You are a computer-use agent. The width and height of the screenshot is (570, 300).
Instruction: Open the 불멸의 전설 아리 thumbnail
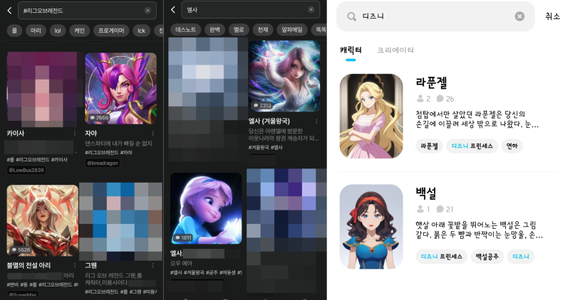pyautogui.click(x=43, y=220)
